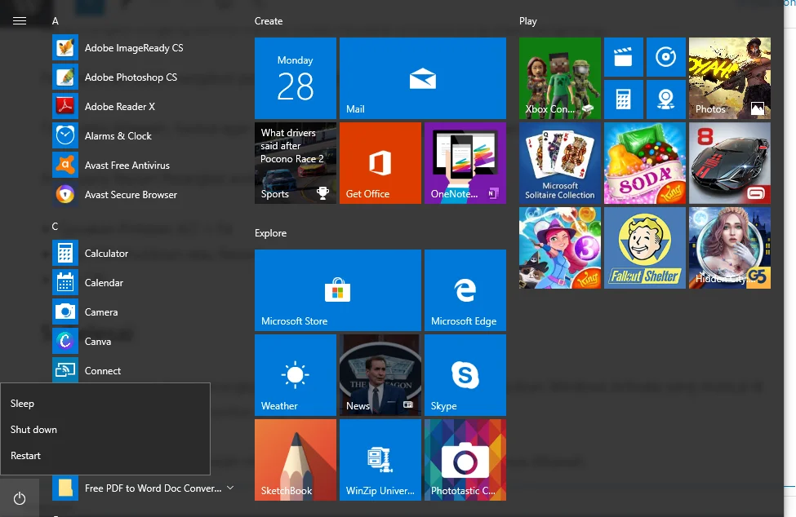Image resolution: width=796 pixels, height=517 pixels.
Task: Open the Microsoft Store tile
Action: [338, 290]
